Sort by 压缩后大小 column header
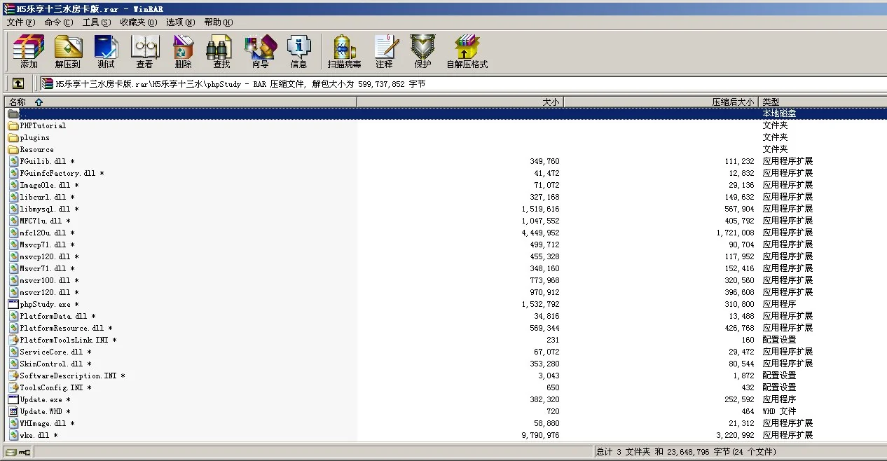Viewport: 887px width, 461px height. [732, 102]
